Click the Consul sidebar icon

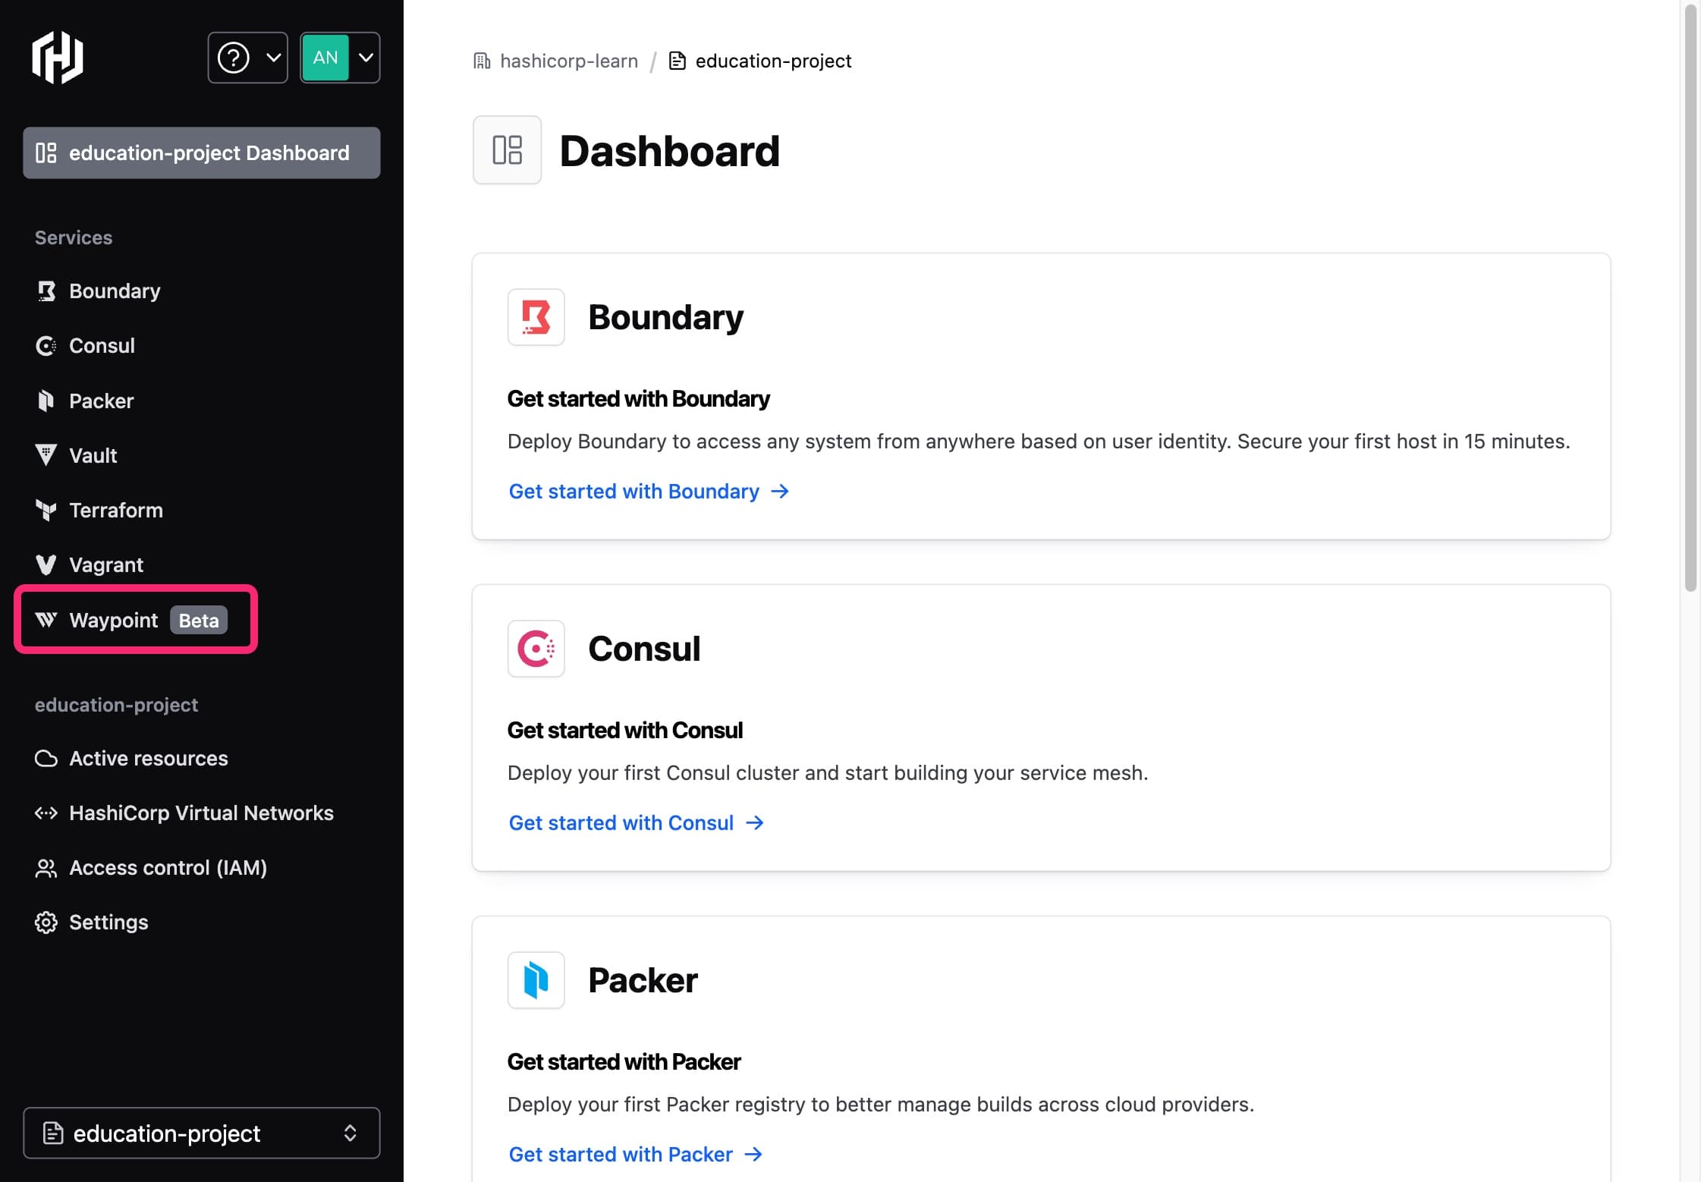[x=46, y=346]
